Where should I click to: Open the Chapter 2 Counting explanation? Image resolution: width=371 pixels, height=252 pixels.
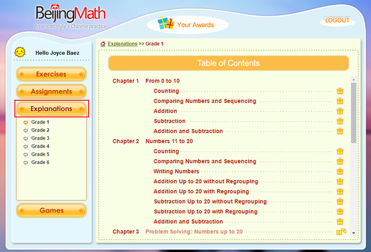(x=166, y=151)
